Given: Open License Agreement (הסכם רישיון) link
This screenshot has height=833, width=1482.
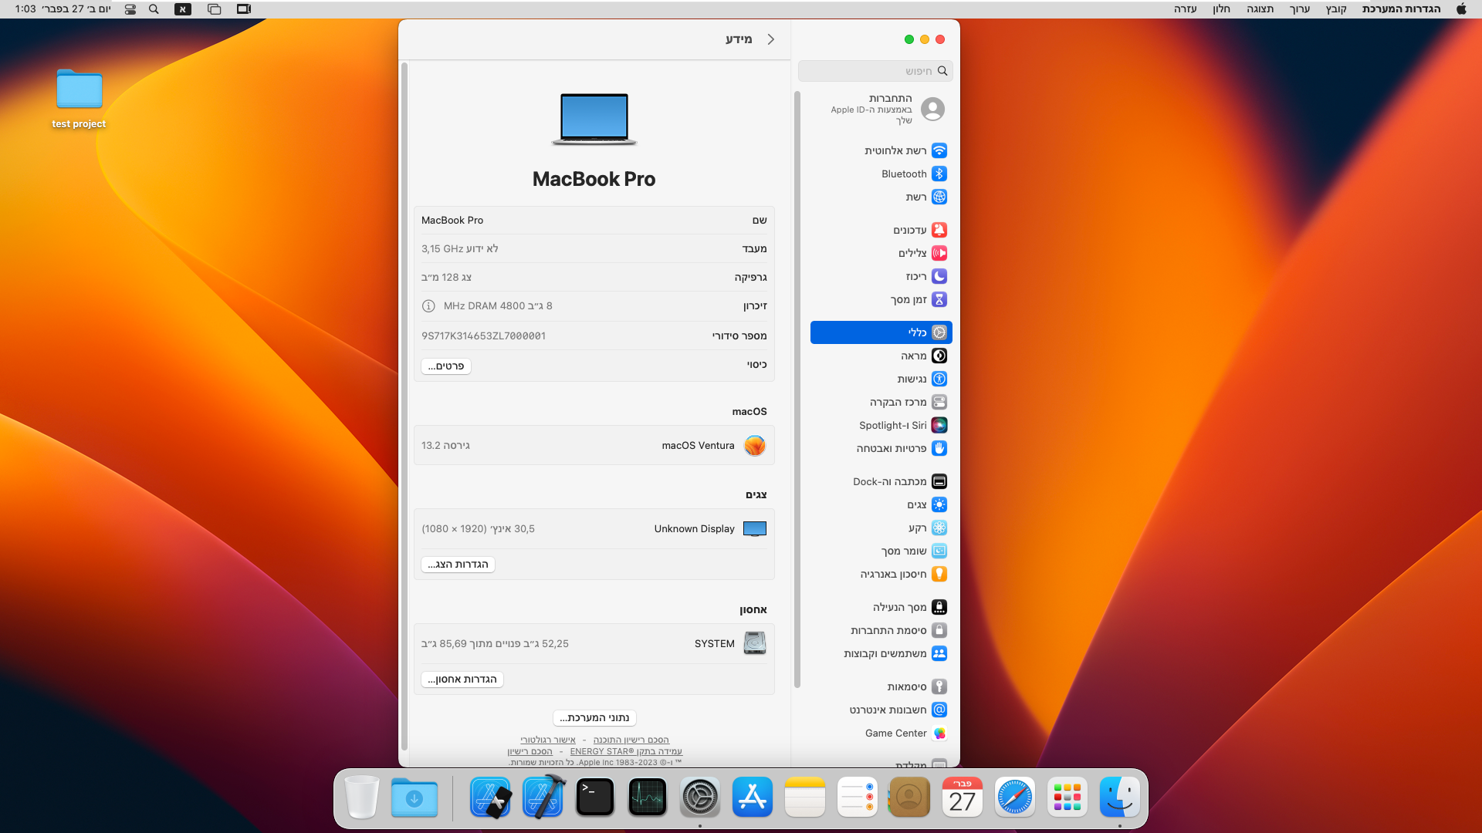Looking at the screenshot, I should tap(530, 751).
